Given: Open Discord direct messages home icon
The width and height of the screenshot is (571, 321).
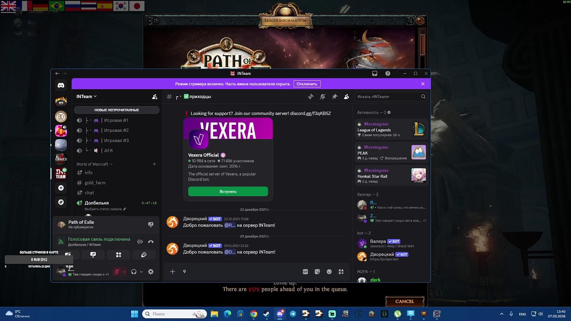Looking at the screenshot, I should (61, 86).
